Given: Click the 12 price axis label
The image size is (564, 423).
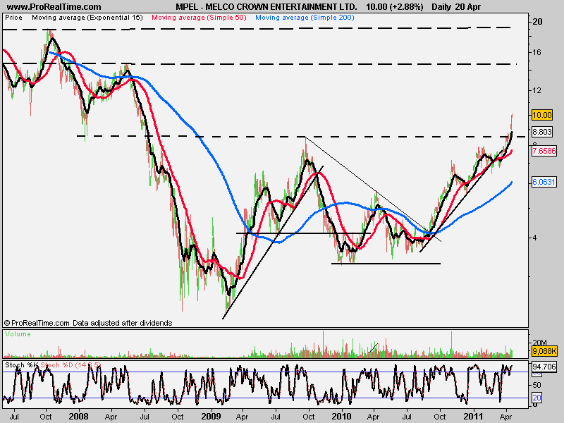Looking at the screenshot, I should pos(537,90).
